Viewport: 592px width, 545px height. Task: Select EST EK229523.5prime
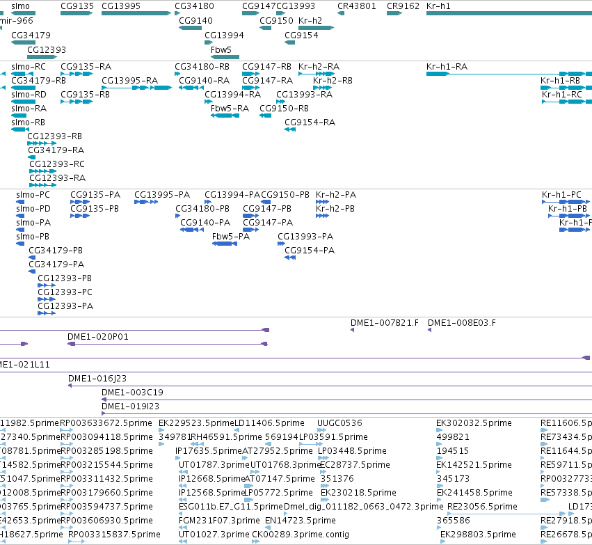[x=196, y=423]
